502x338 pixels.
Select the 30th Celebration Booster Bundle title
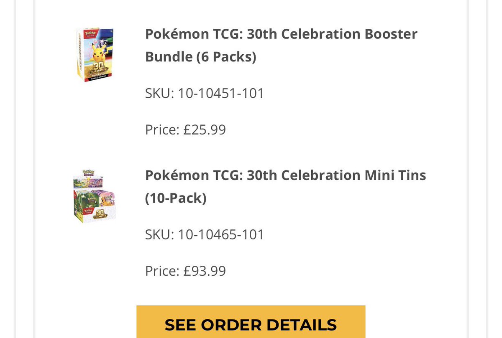pyautogui.click(x=281, y=45)
